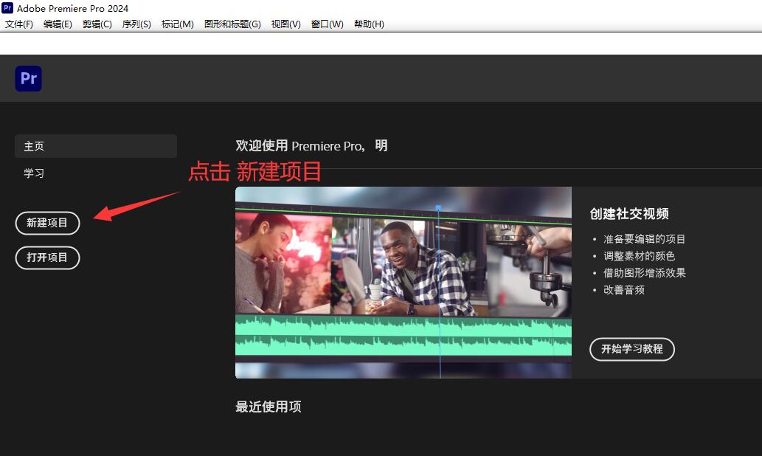Open the 编辑(E) menu
The image size is (762, 456).
tap(58, 24)
